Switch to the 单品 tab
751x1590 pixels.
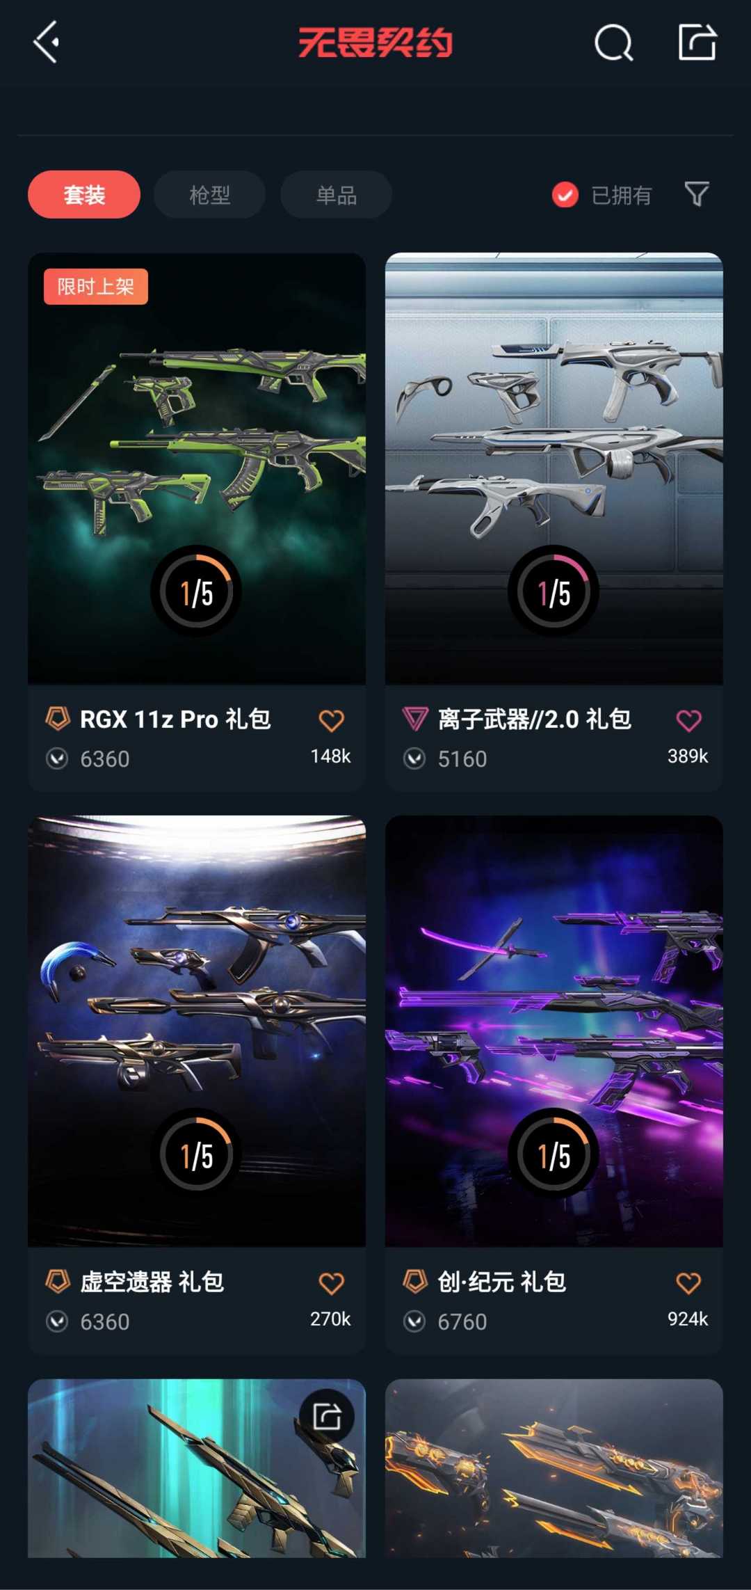(336, 194)
